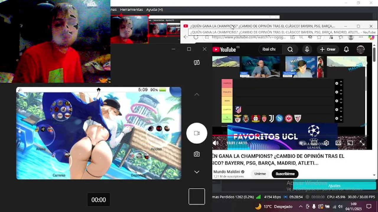This screenshot has width=378, height=212.
Task: Click the YouTube search box with 'ibai cha'
Action: pos(271,49)
